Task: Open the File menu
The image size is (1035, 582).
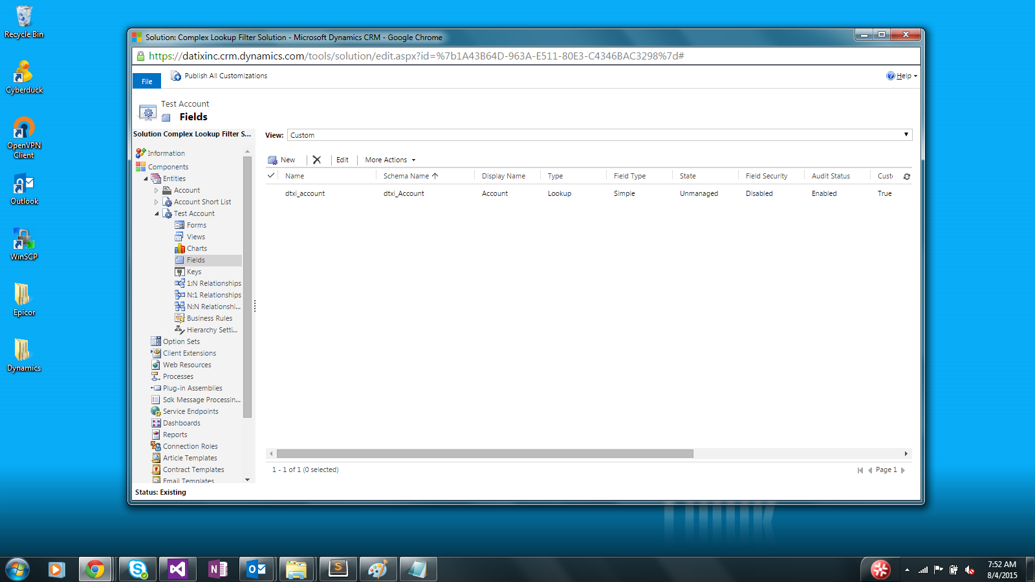Action: pos(147,81)
